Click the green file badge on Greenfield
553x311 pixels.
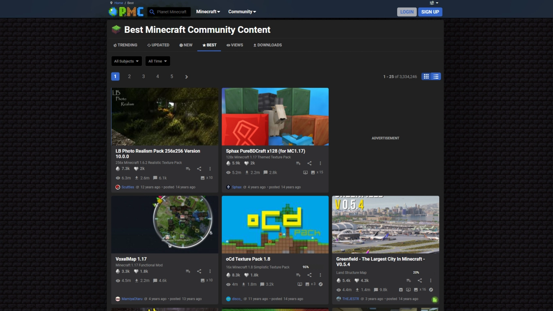point(434,300)
